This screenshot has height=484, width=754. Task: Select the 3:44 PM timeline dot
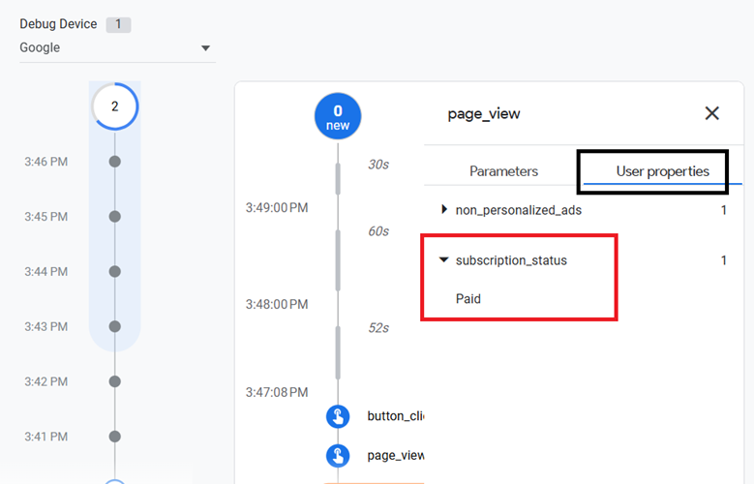pos(114,271)
